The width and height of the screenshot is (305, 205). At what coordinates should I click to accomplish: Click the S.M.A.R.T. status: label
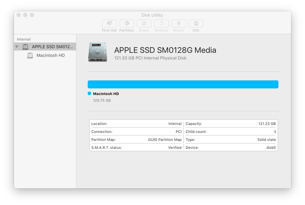pyautogui.click(x=107, y=148)
